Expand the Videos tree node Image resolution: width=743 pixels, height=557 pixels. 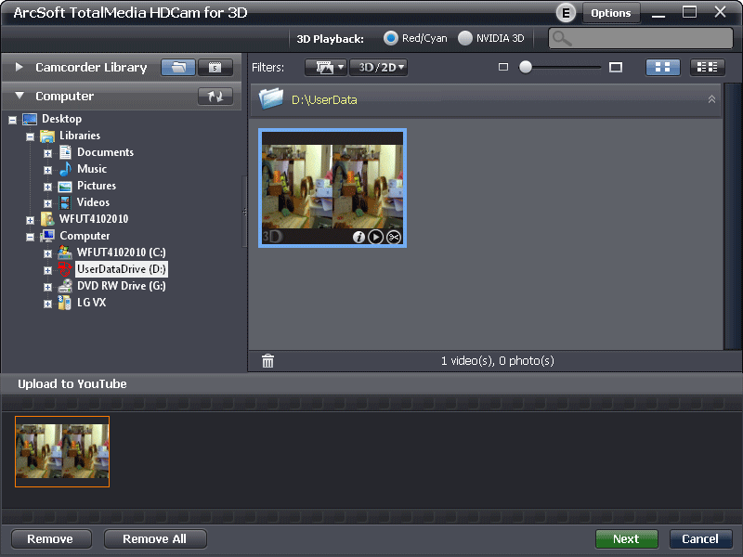(x=47, y=203)
